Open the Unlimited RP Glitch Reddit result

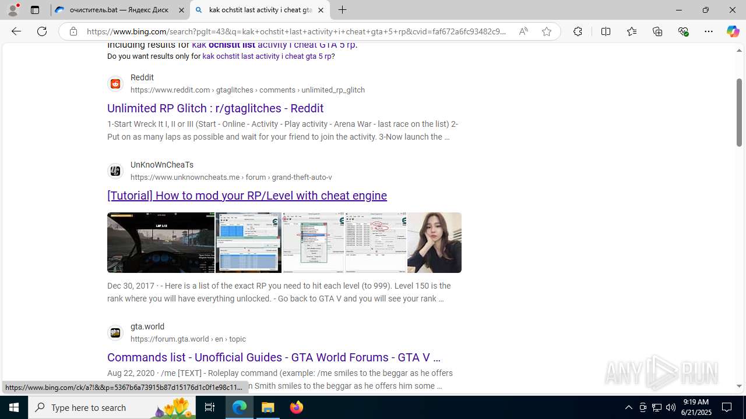(215, 108)
